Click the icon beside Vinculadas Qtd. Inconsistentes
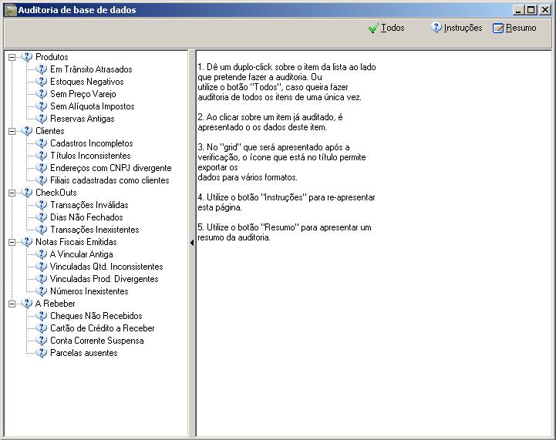The height and width of the screenshot is (440, 556). pos(41,267)
